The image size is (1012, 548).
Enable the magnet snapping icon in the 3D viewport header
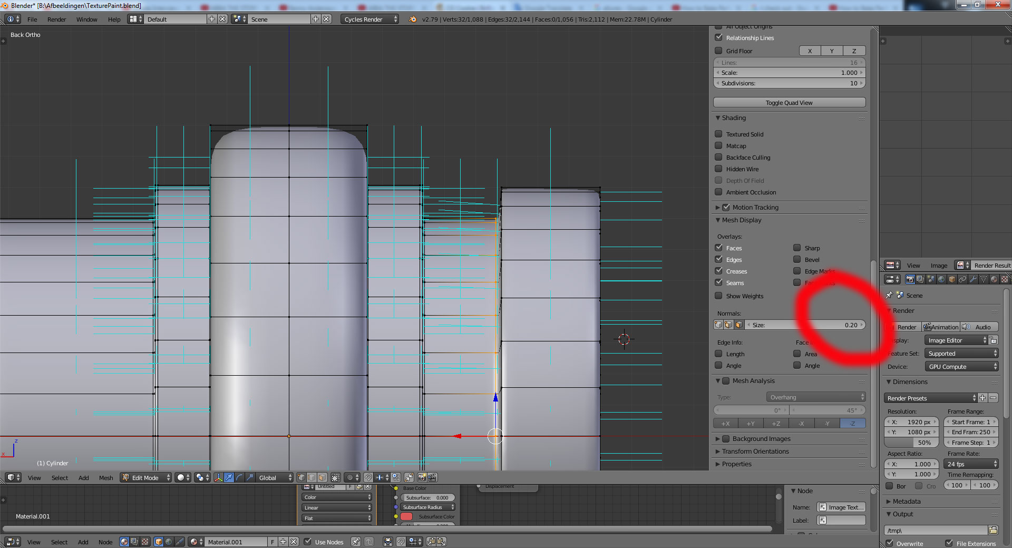(x=368, y=477)
